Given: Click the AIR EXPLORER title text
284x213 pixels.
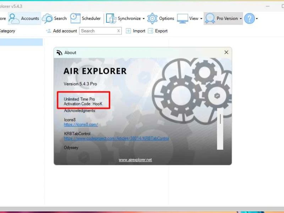Looking at the screenshot, I should tap(95, 71).
